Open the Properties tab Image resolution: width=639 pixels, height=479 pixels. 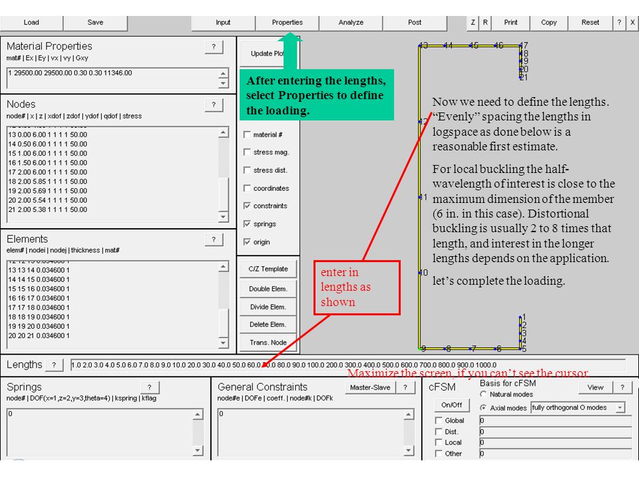coord(288,23)
